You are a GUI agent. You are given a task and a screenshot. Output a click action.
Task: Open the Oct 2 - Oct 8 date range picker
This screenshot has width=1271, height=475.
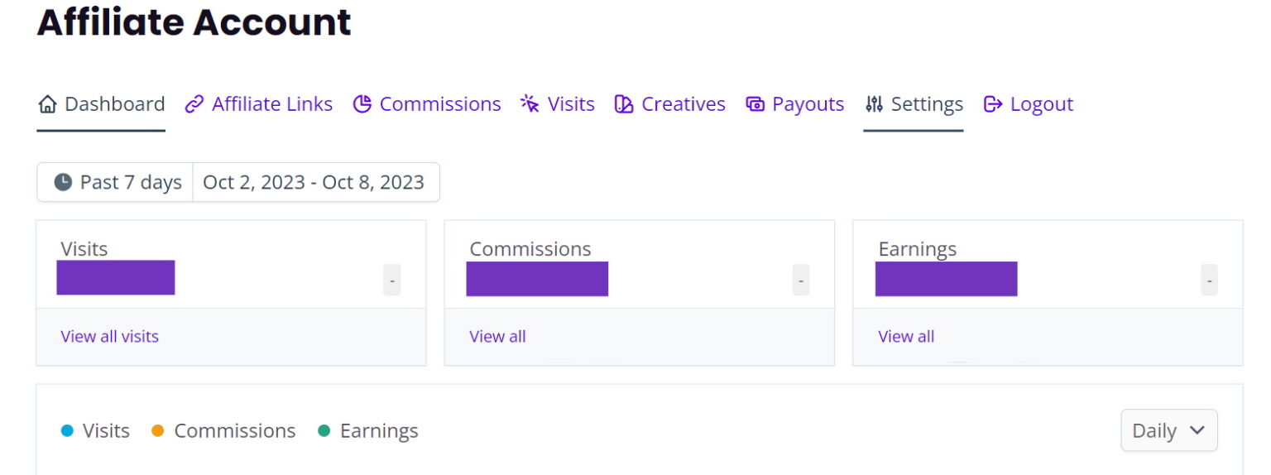click(314, 182)
